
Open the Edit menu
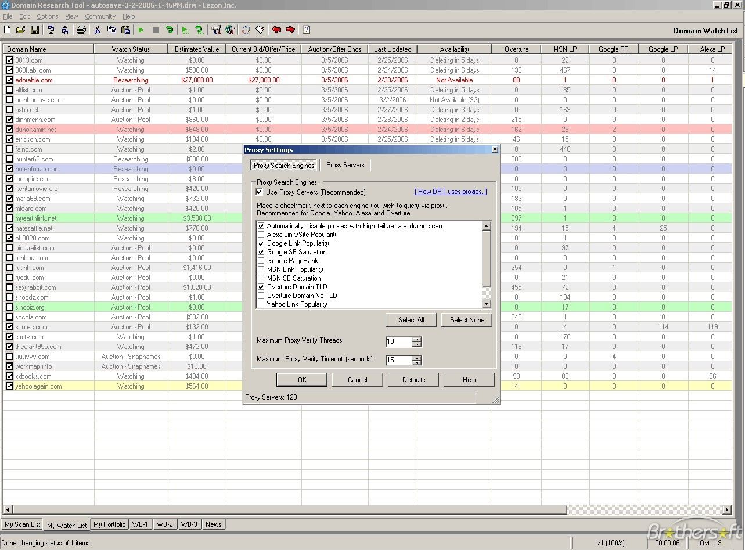(24, 16)
